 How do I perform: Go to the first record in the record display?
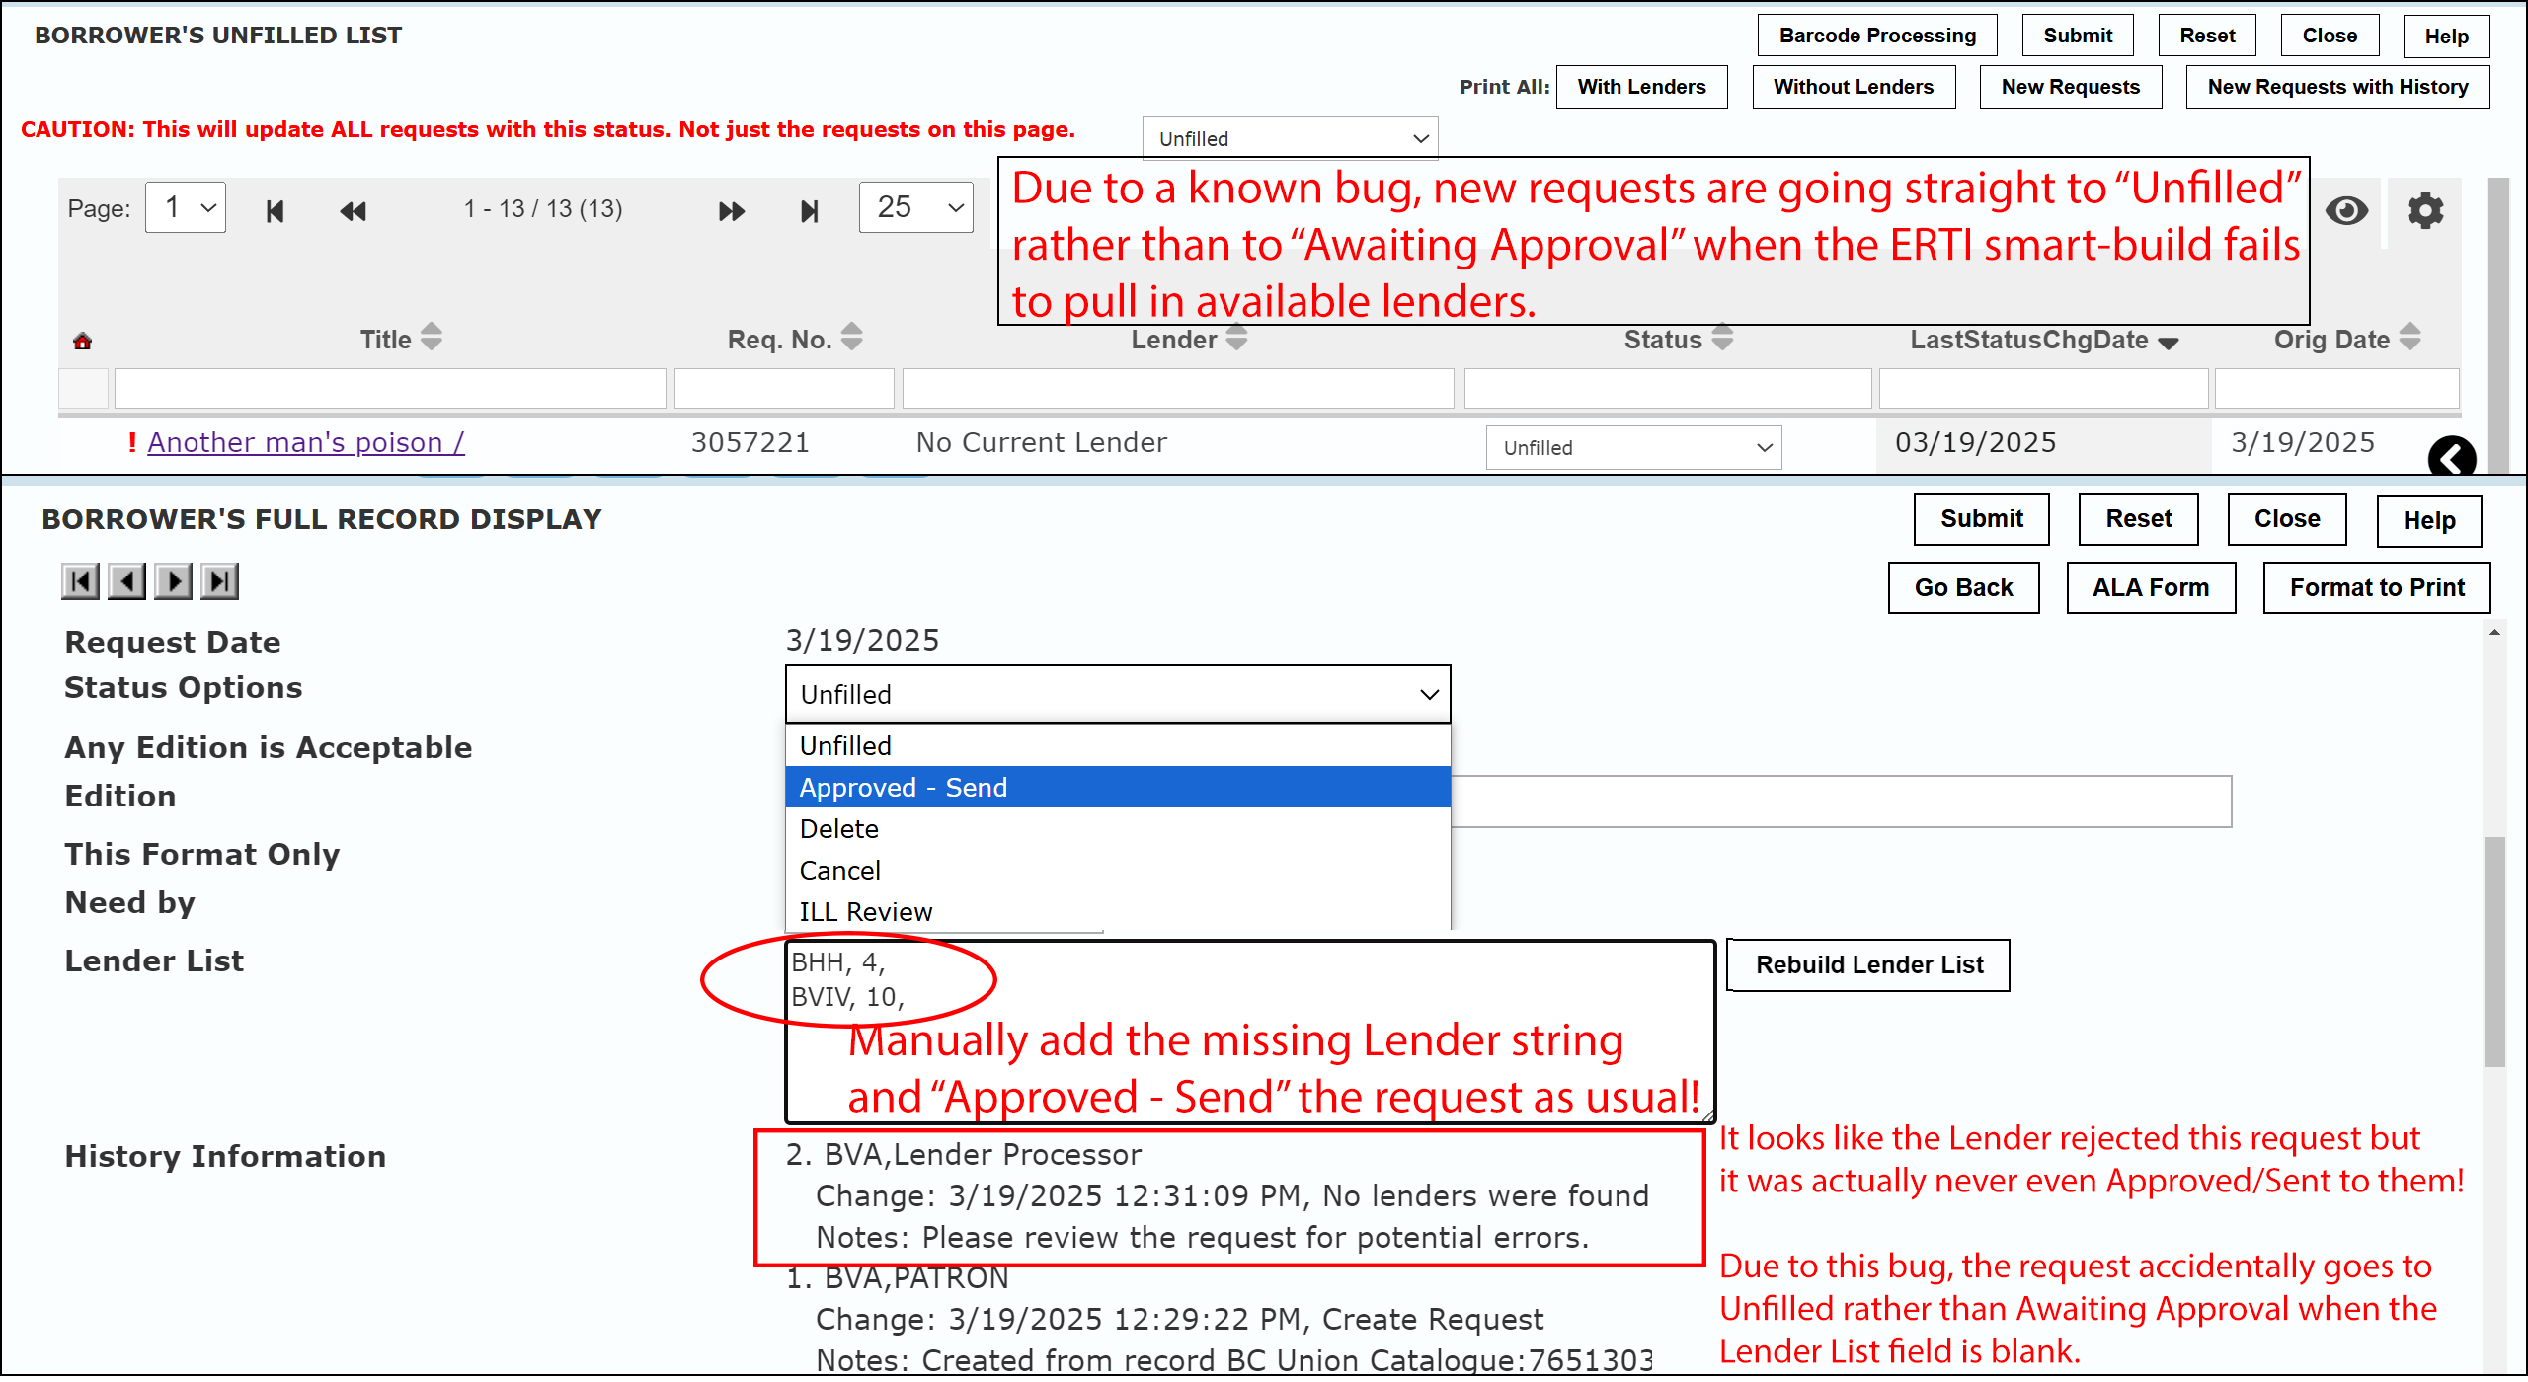tap(80, 581)
